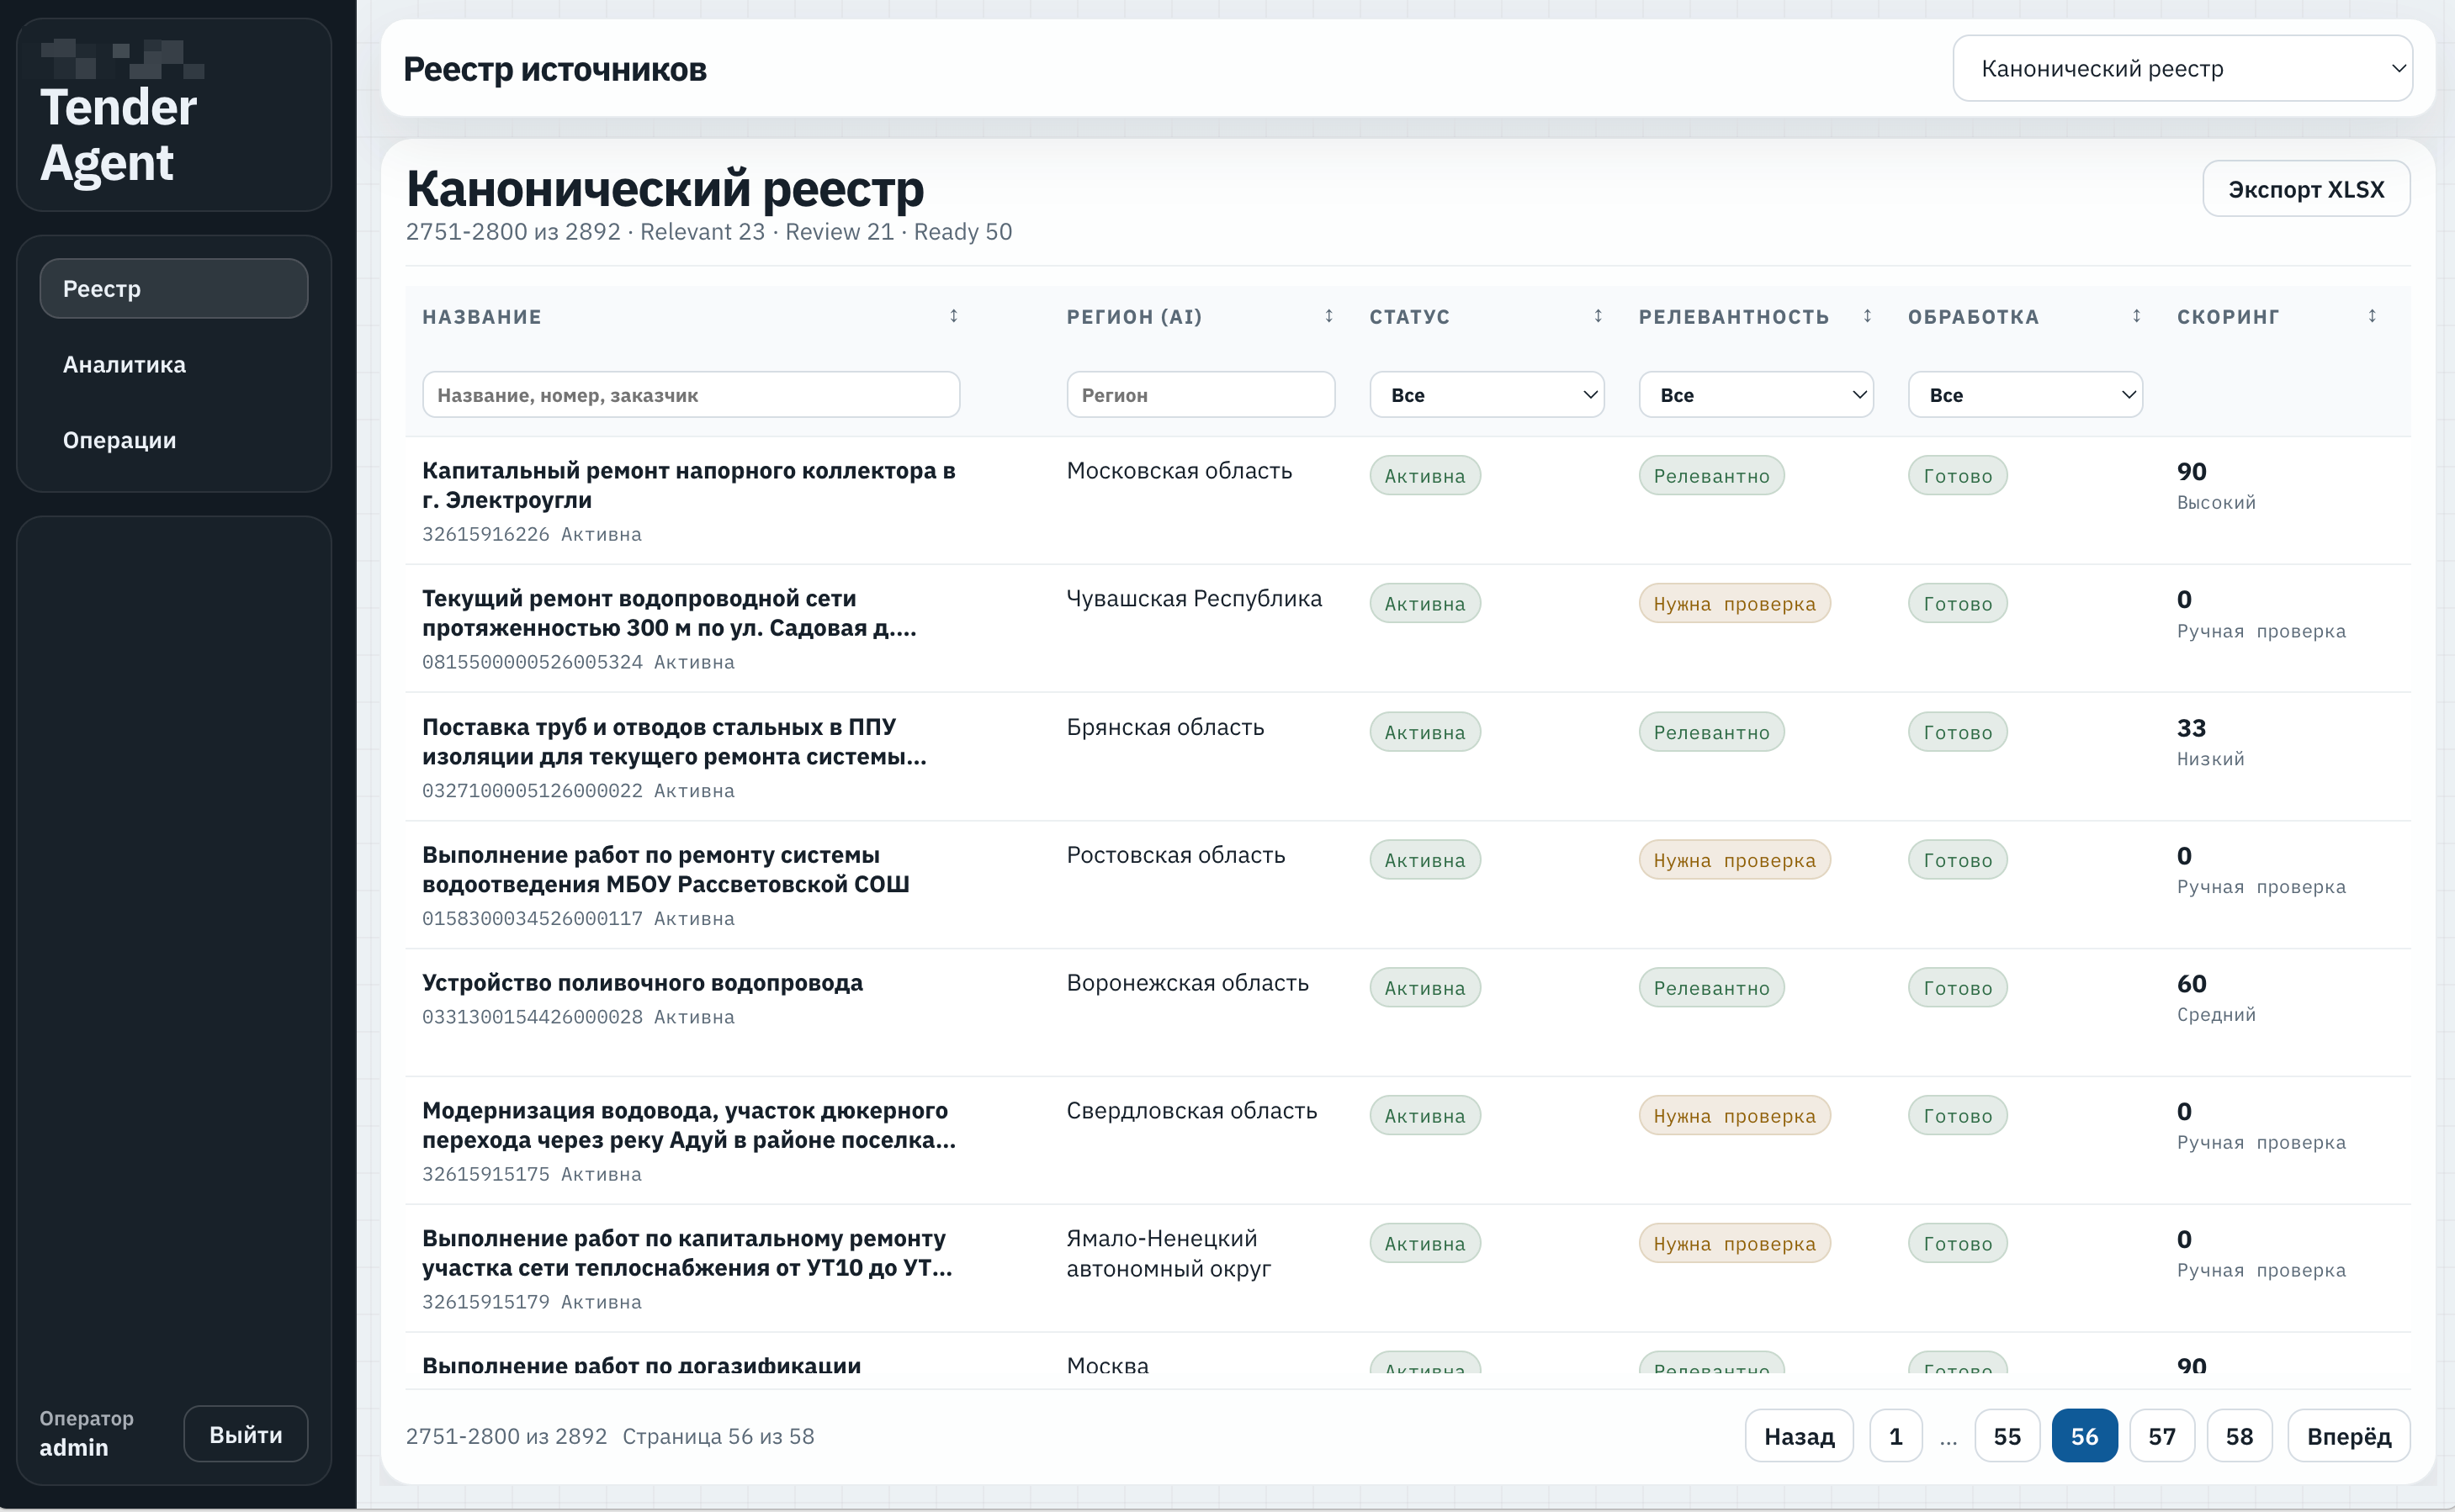Open the СТАТУС filter dropdown
Screen dimensions: 2455x1512
[x=1486, y=394]
